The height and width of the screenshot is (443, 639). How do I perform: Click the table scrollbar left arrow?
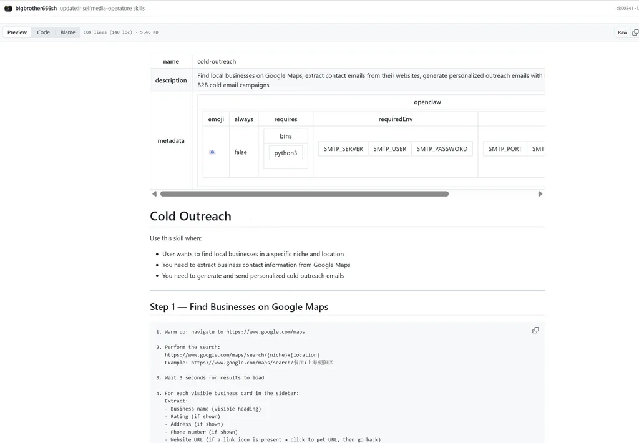[154, 194]
